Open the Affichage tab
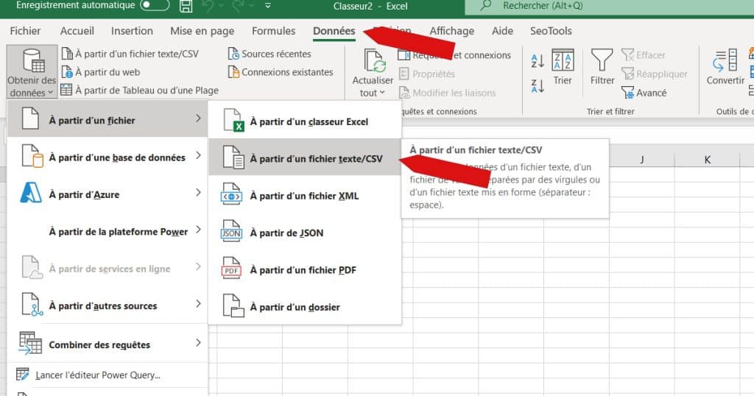Viewport: 754px width, 396px height. click(x=452, y=31)
